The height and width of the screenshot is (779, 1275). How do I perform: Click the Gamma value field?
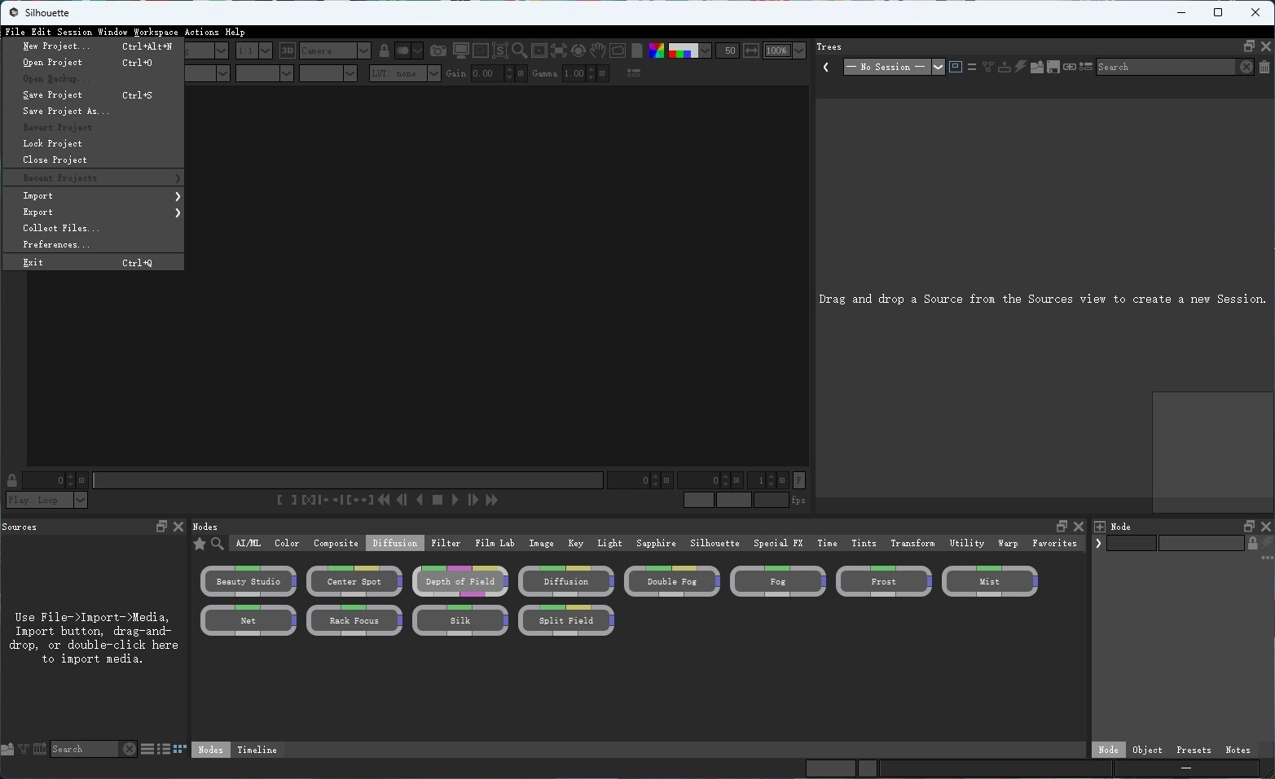[574, 73]
